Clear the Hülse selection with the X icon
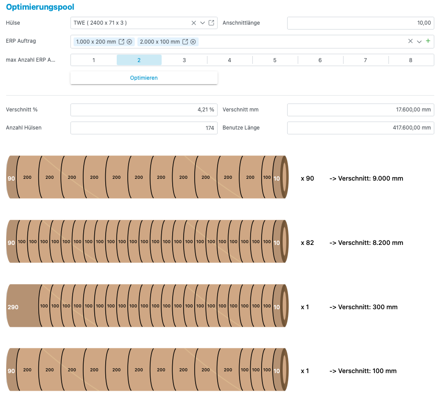This screenshot has height=396, width=440. pyautogui.click(x=194, y=23)
